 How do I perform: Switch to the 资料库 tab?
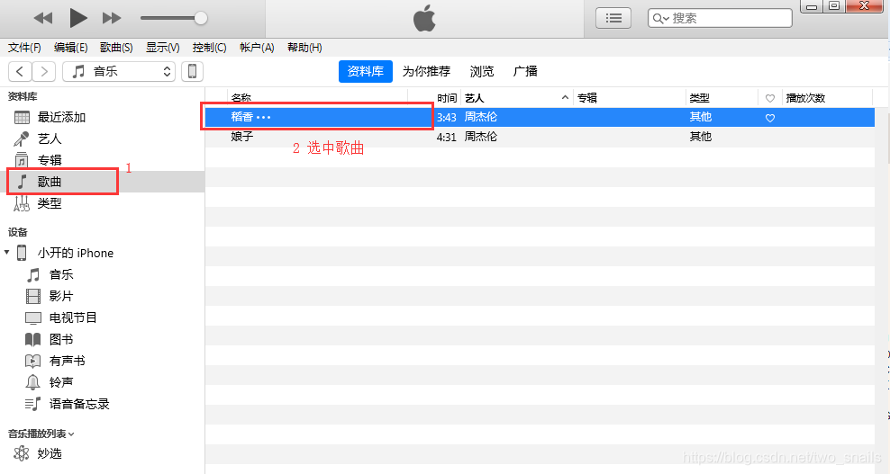point(366,71)
